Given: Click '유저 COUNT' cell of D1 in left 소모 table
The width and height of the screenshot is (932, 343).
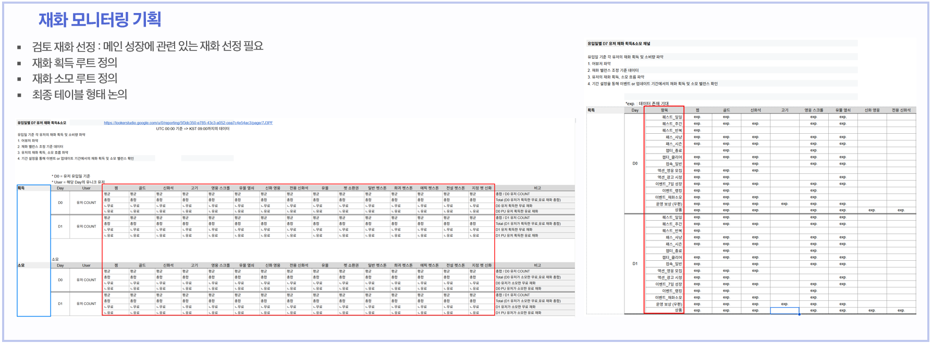Looking at the screenshot, I should coord(86,304).
